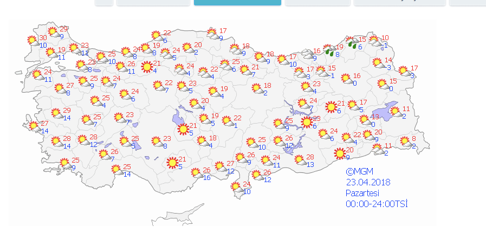Screen dimensions: 486x232
Task: Click the weather icon showing 10 and 1
Action: (x=375, y=41)
